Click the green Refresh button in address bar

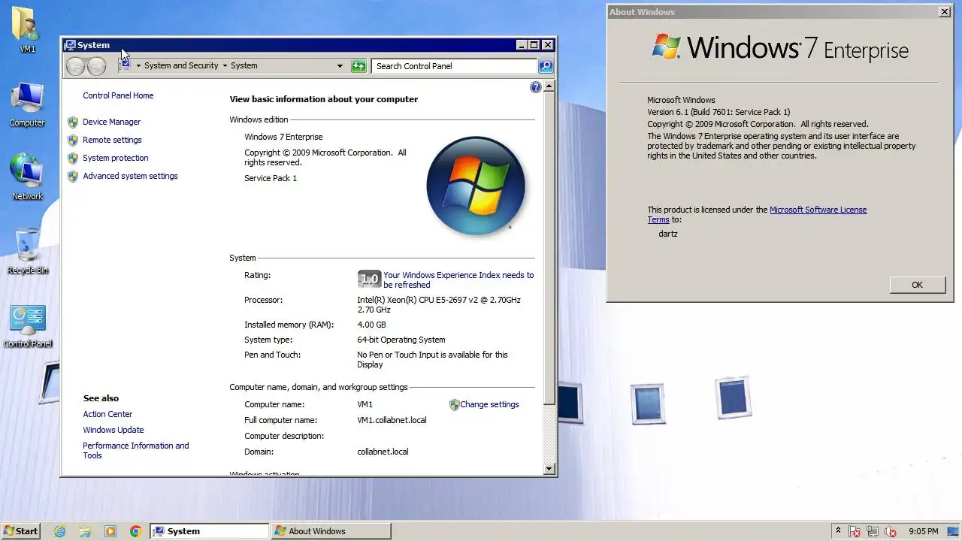pyautogui.click(x=358, y=66)
